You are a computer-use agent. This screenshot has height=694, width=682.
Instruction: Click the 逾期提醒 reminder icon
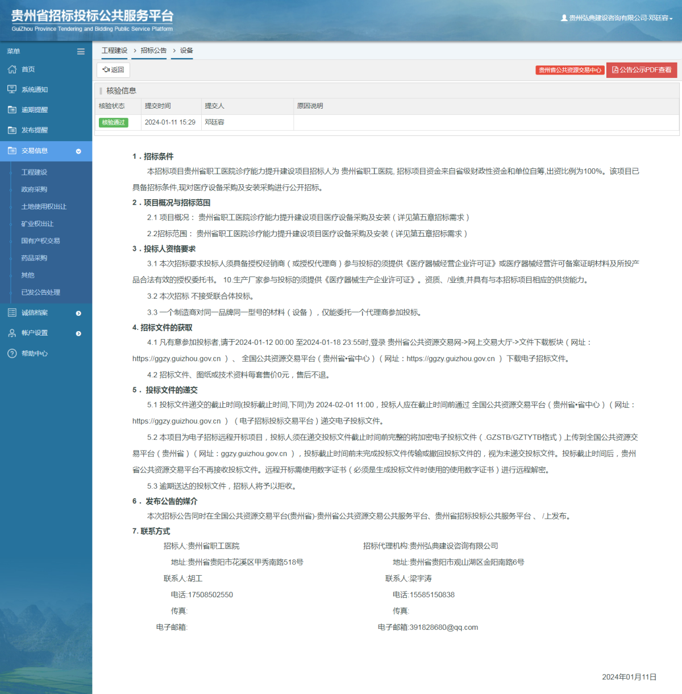coord(11,109)
